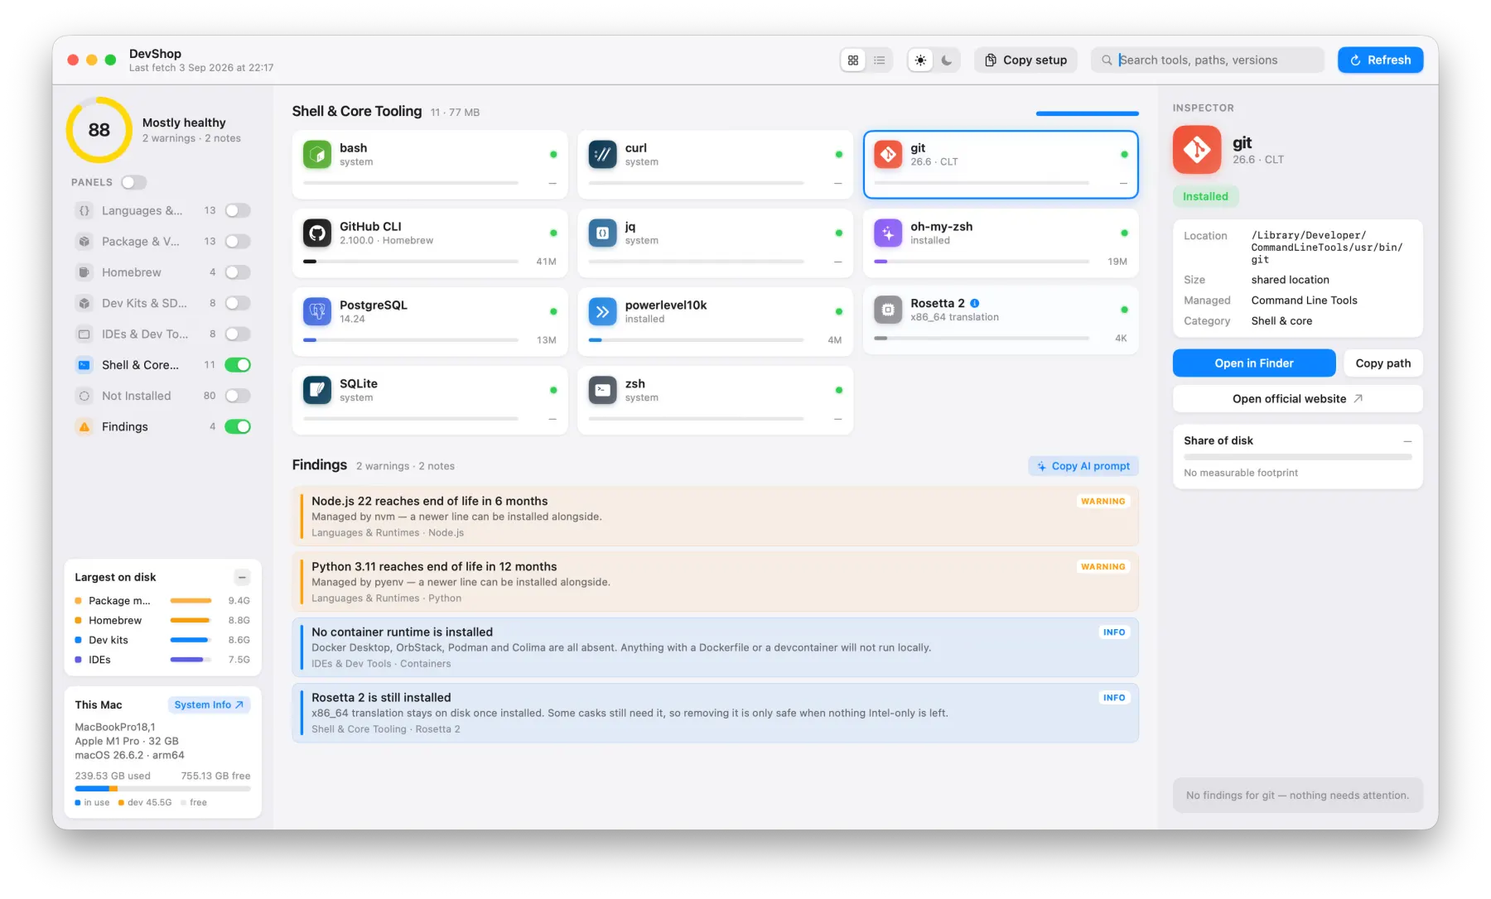Select Homebrew row in Largest on disk
This screenshot has height=899, width=1491.
162,620
